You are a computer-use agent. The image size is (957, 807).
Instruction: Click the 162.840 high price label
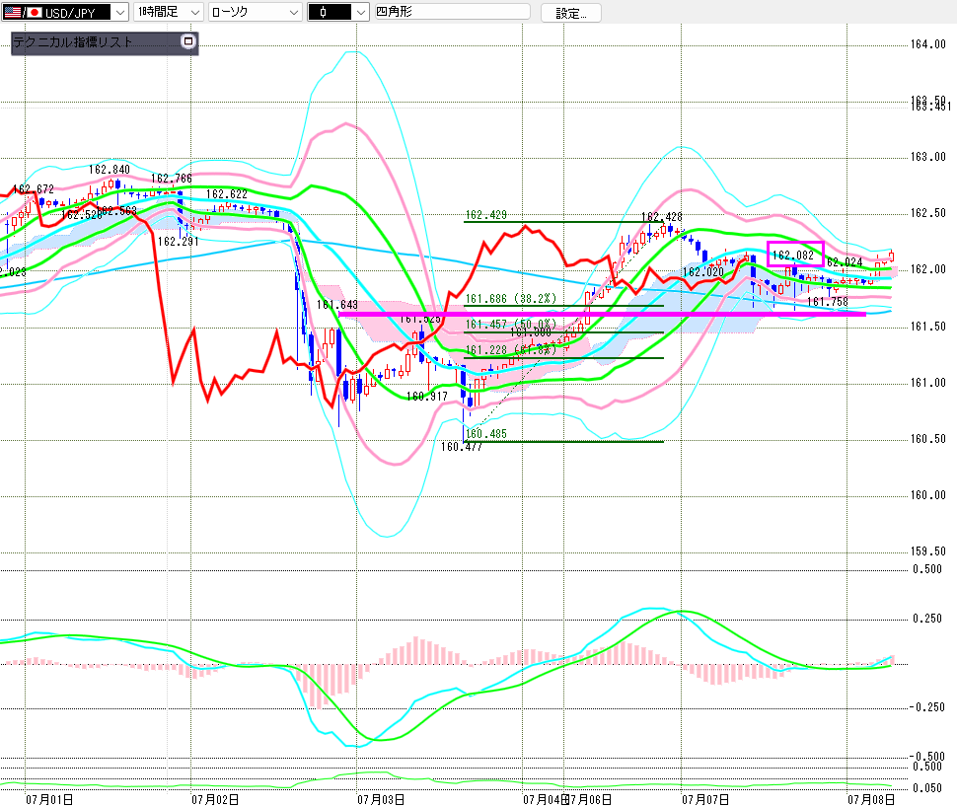coord(110,169)
